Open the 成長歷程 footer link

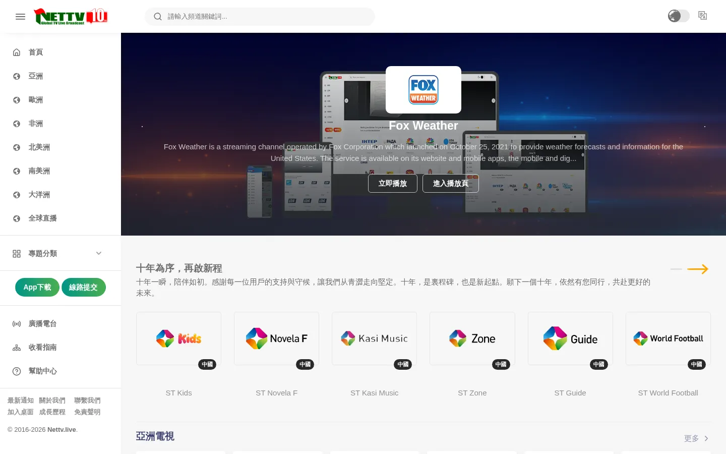point(52,412)
